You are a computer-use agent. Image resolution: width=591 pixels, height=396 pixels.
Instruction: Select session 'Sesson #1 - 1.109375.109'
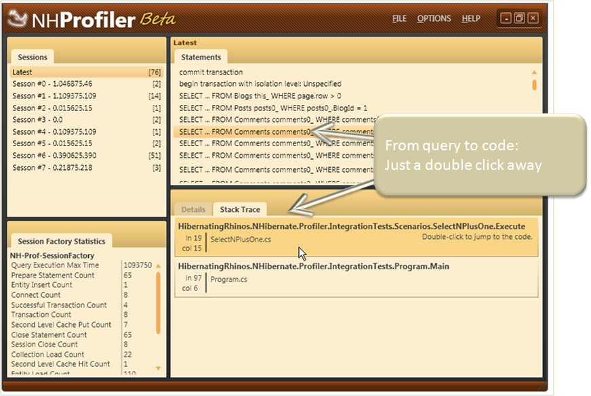point(87,96)
